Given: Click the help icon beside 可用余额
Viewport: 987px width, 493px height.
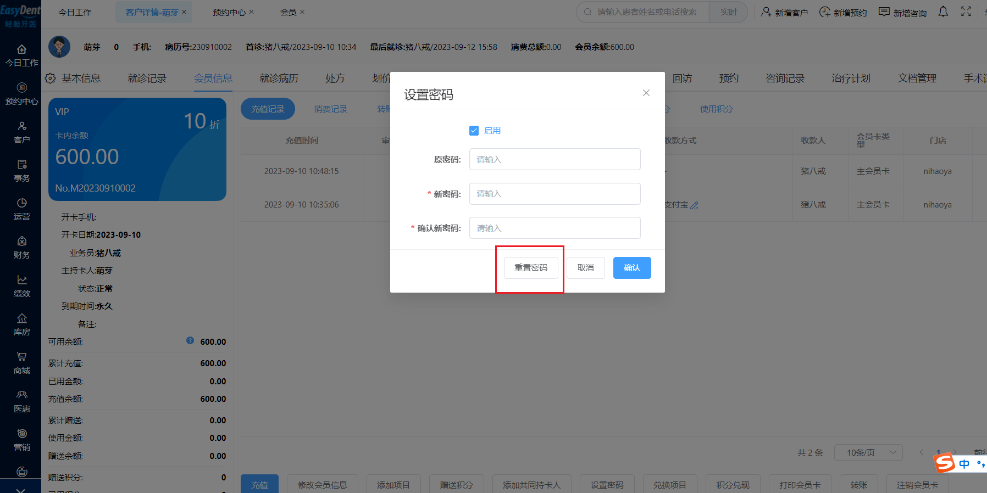Looking at the screenshot, I should point(190,340).
